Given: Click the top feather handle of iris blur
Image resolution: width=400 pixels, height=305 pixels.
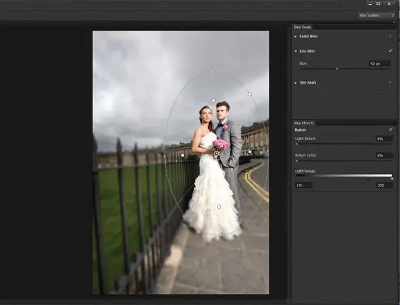Looking at the screenshot, I should pos(213,100).
